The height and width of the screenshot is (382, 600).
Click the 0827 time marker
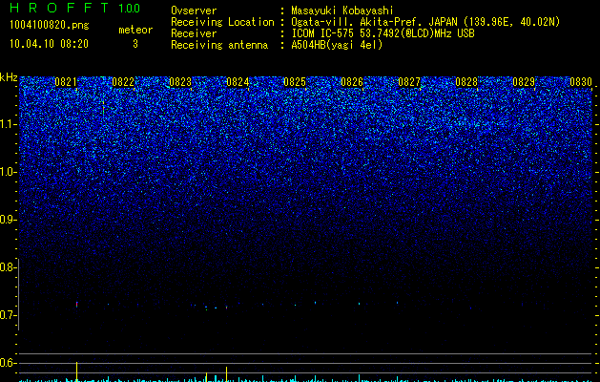[409, 82]
